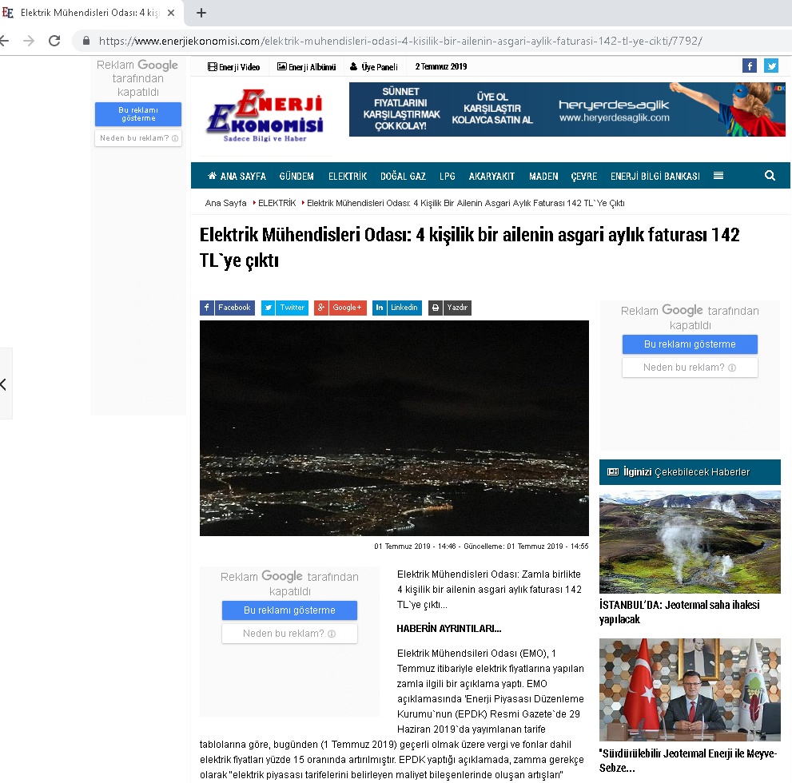Open ENERJİ BİLGİ BANKASI menu item
Viewport: 792px width, 783px height.
coord(655,177)
